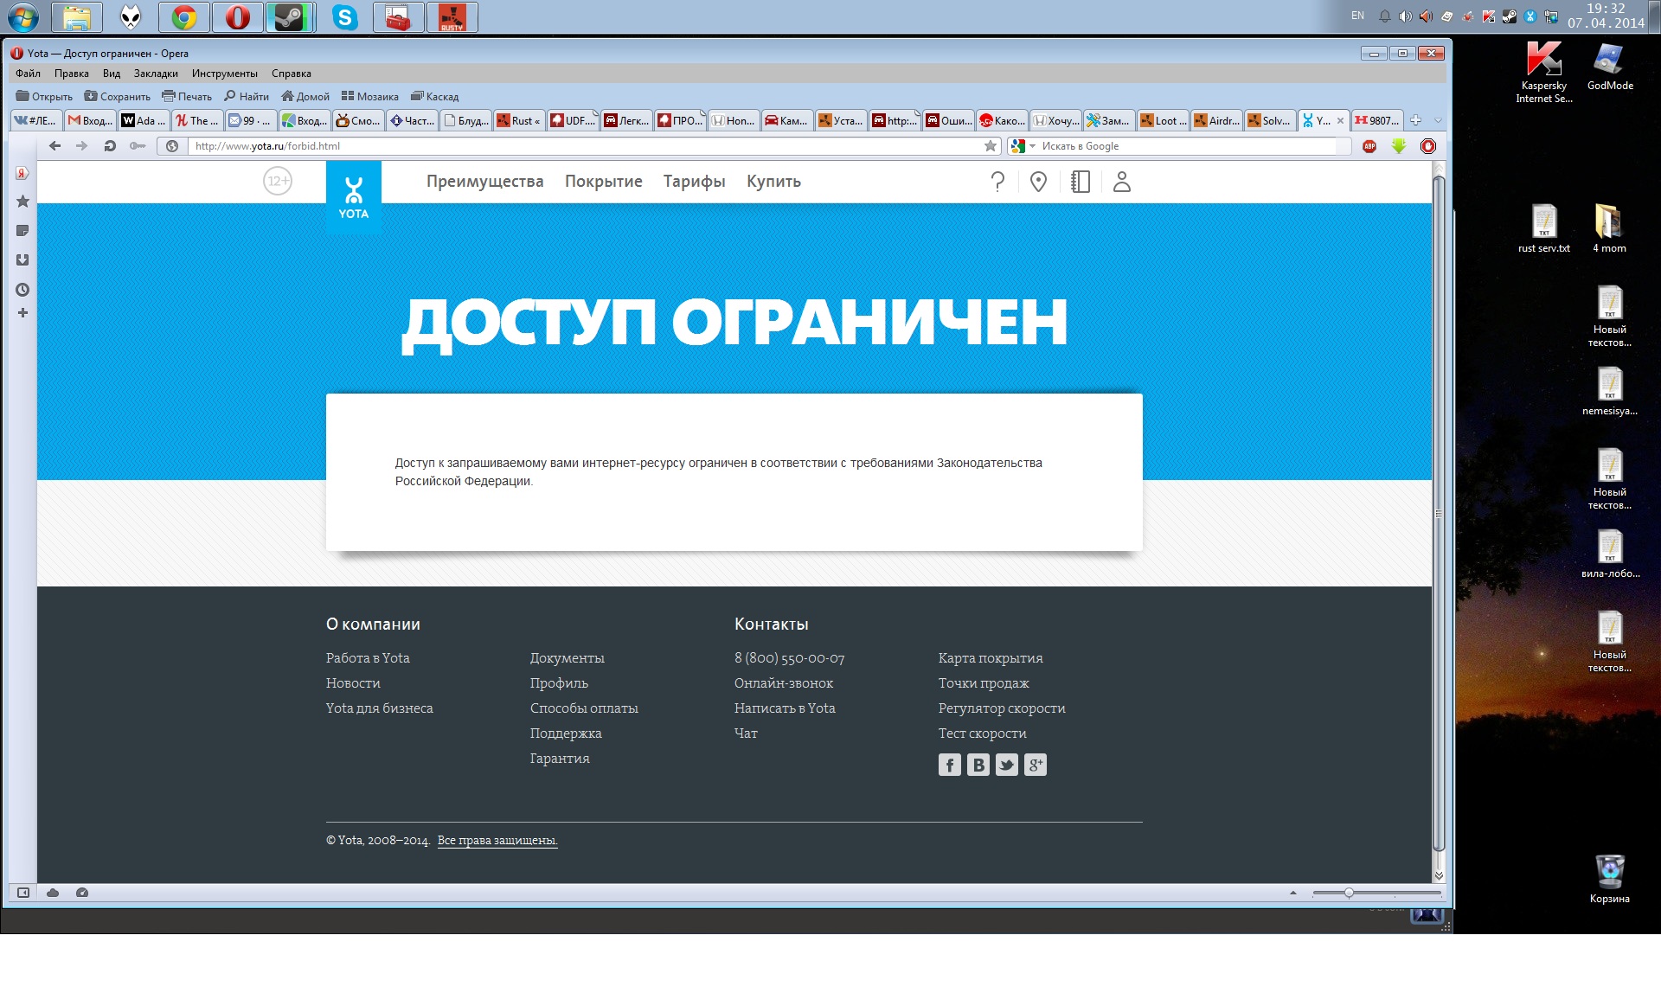Click the green download arrow extension
Image resolution: width=1661 pixels, height=993 pixels.
pos(1399,146)
